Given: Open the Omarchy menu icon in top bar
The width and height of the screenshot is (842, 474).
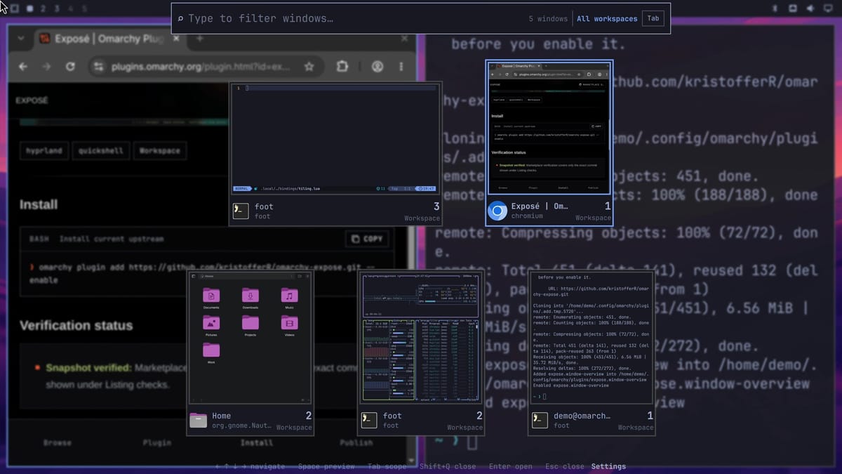Looking at the screenshot, I should click(14, 8).
